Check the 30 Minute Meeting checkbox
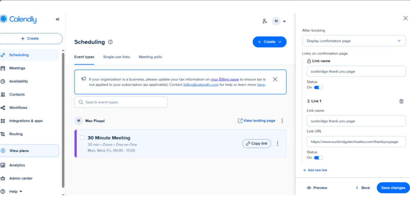This screenshot has width=410, height=206. click(x=82, y=138)
